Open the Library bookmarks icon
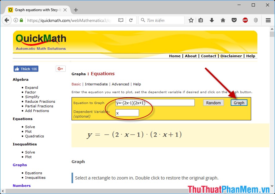Image resolution: width=275 pixels, height=194 pixels. [x=201, y=20]
